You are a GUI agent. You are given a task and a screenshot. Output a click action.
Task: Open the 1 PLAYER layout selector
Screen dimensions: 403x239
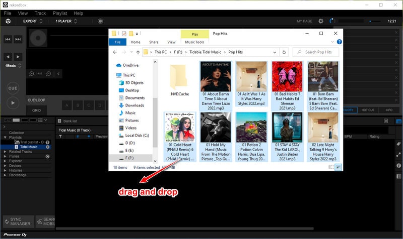pyautogui.click(x=66, y=21)
